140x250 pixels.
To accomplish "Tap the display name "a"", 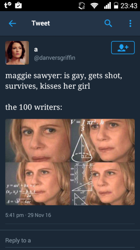I will 36,50.
